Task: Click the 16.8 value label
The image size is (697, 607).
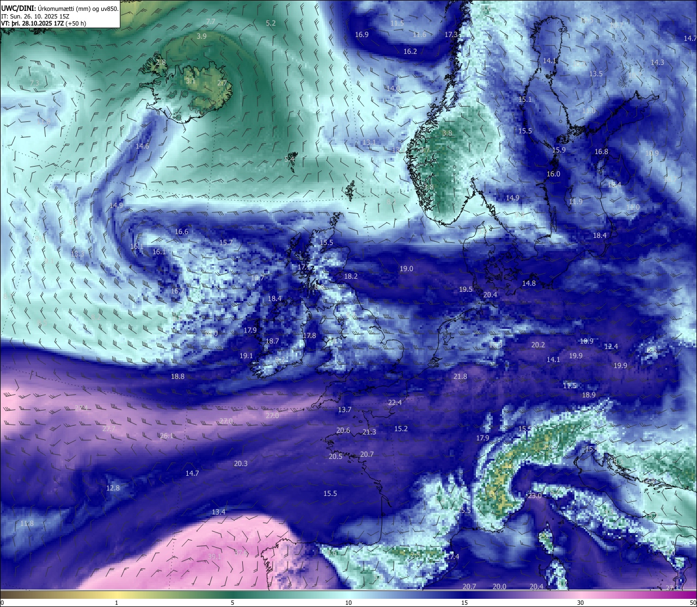Action: 601,152
